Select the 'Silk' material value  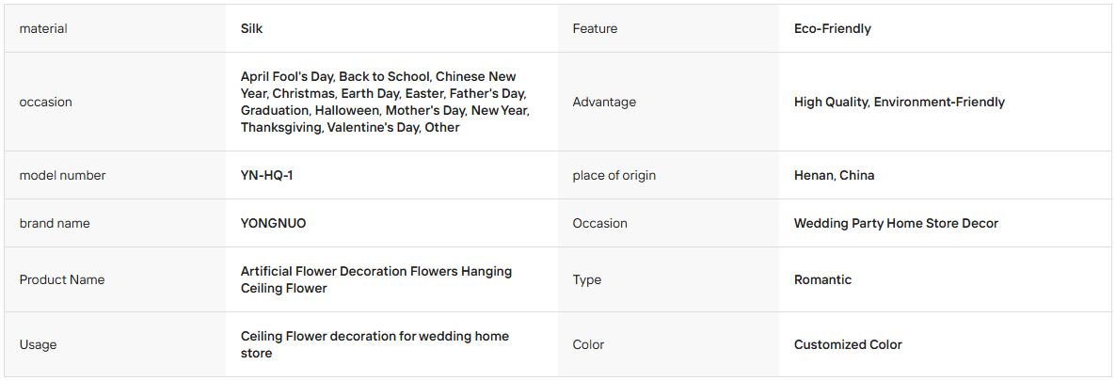252,28
